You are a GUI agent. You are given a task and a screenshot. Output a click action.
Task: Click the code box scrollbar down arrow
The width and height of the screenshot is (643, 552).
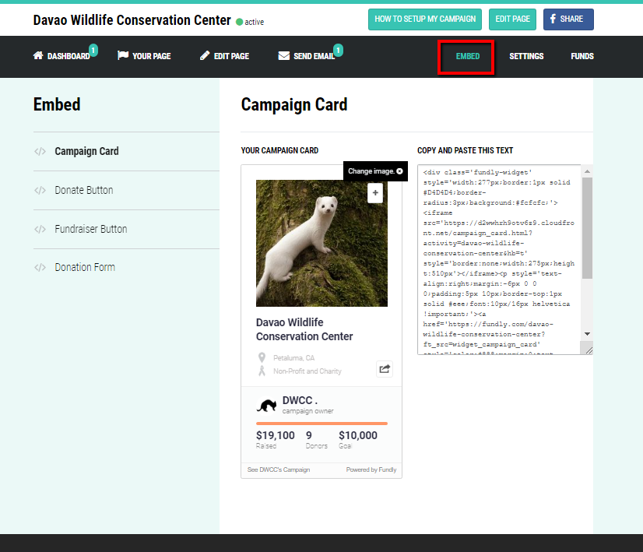click(587, 334)
